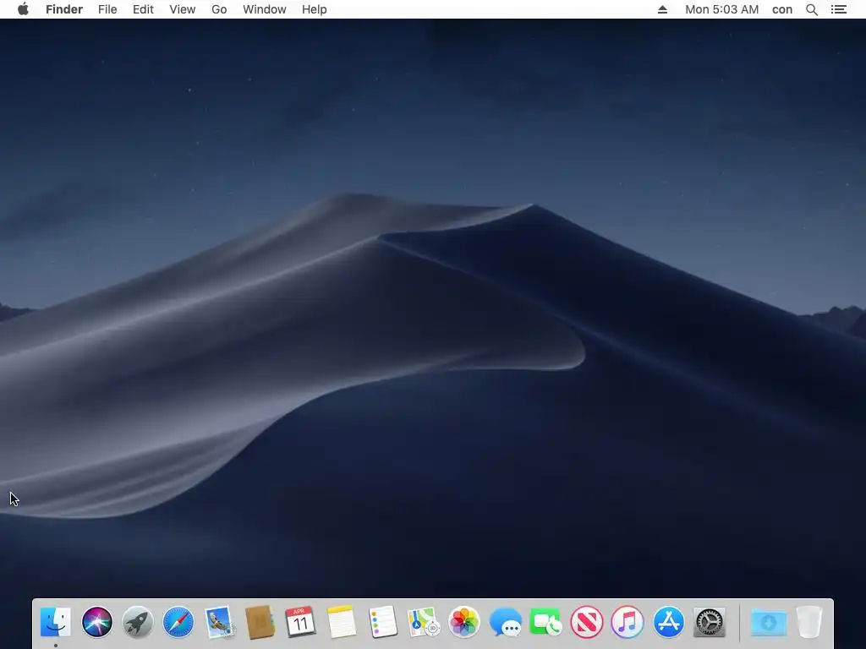The height and width of the screenshot is (649, 866).
Task: Open the Window menu
Action: [265, 9]
